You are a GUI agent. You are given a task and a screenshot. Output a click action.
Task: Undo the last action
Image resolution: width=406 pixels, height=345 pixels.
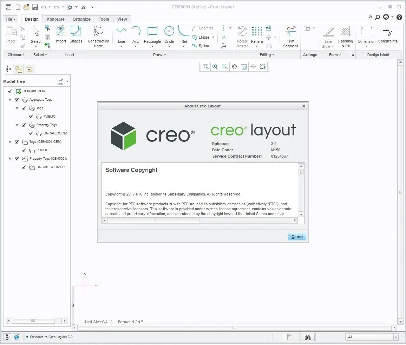[43, 7]
